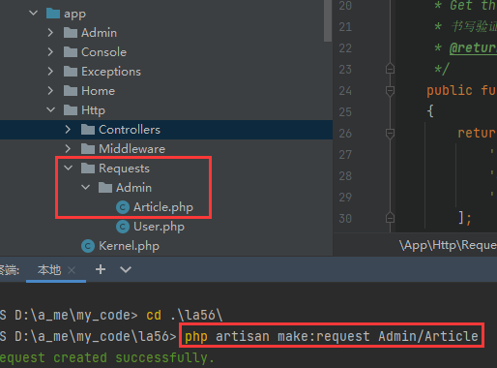Select the Middleware folder label
This screenshot has width=497, height=368.
click(x=132, y=149)
